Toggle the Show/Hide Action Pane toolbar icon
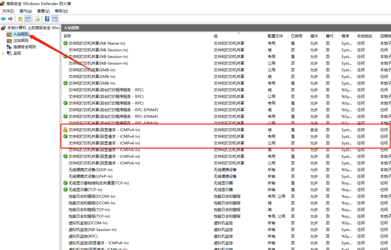Image resolution: width=391 pixels, height=250 pixels. 55,19
